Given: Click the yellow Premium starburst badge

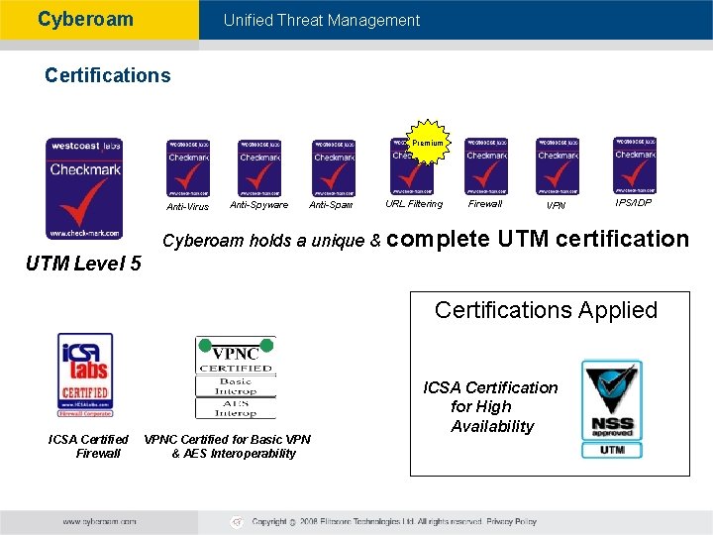Looking at the screenshot, I should click(x=428, y=143).
